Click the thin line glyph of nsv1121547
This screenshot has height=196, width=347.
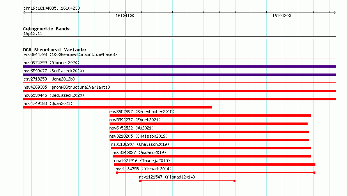click(x=187, y=181)
